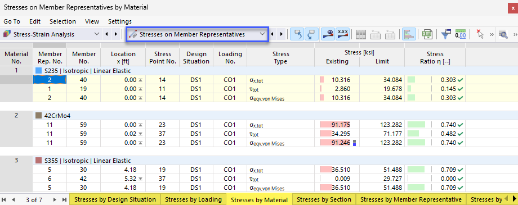
Task: Click the Stress-Strain Analysis cube icon
Action: point(7,34)
